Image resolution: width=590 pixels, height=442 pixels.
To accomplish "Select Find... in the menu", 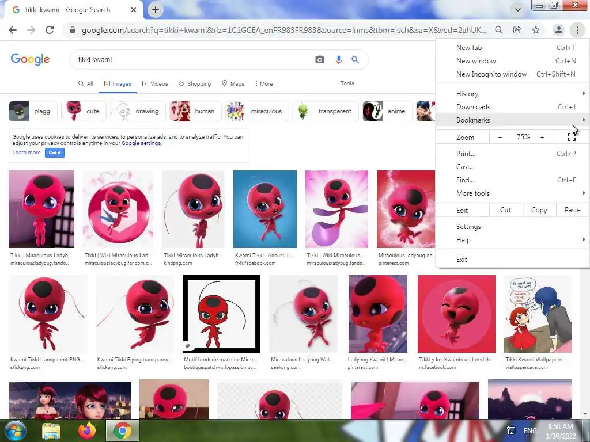I will pos(512,180).
